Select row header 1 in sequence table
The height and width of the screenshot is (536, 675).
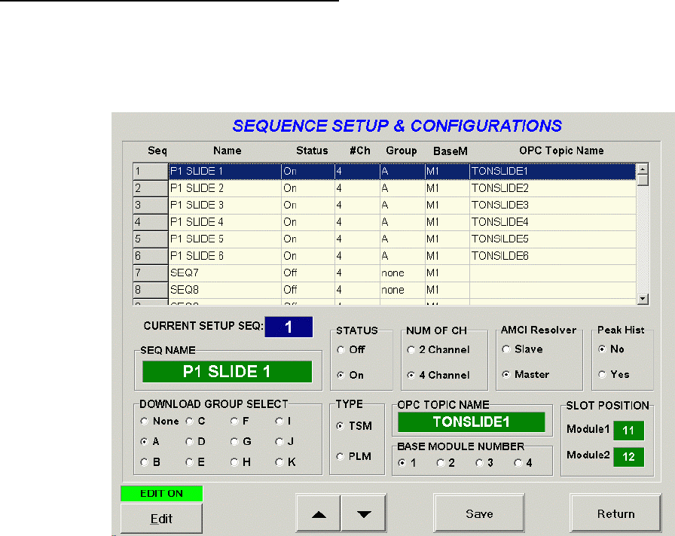pyautogui.click(x=150, y=171)
